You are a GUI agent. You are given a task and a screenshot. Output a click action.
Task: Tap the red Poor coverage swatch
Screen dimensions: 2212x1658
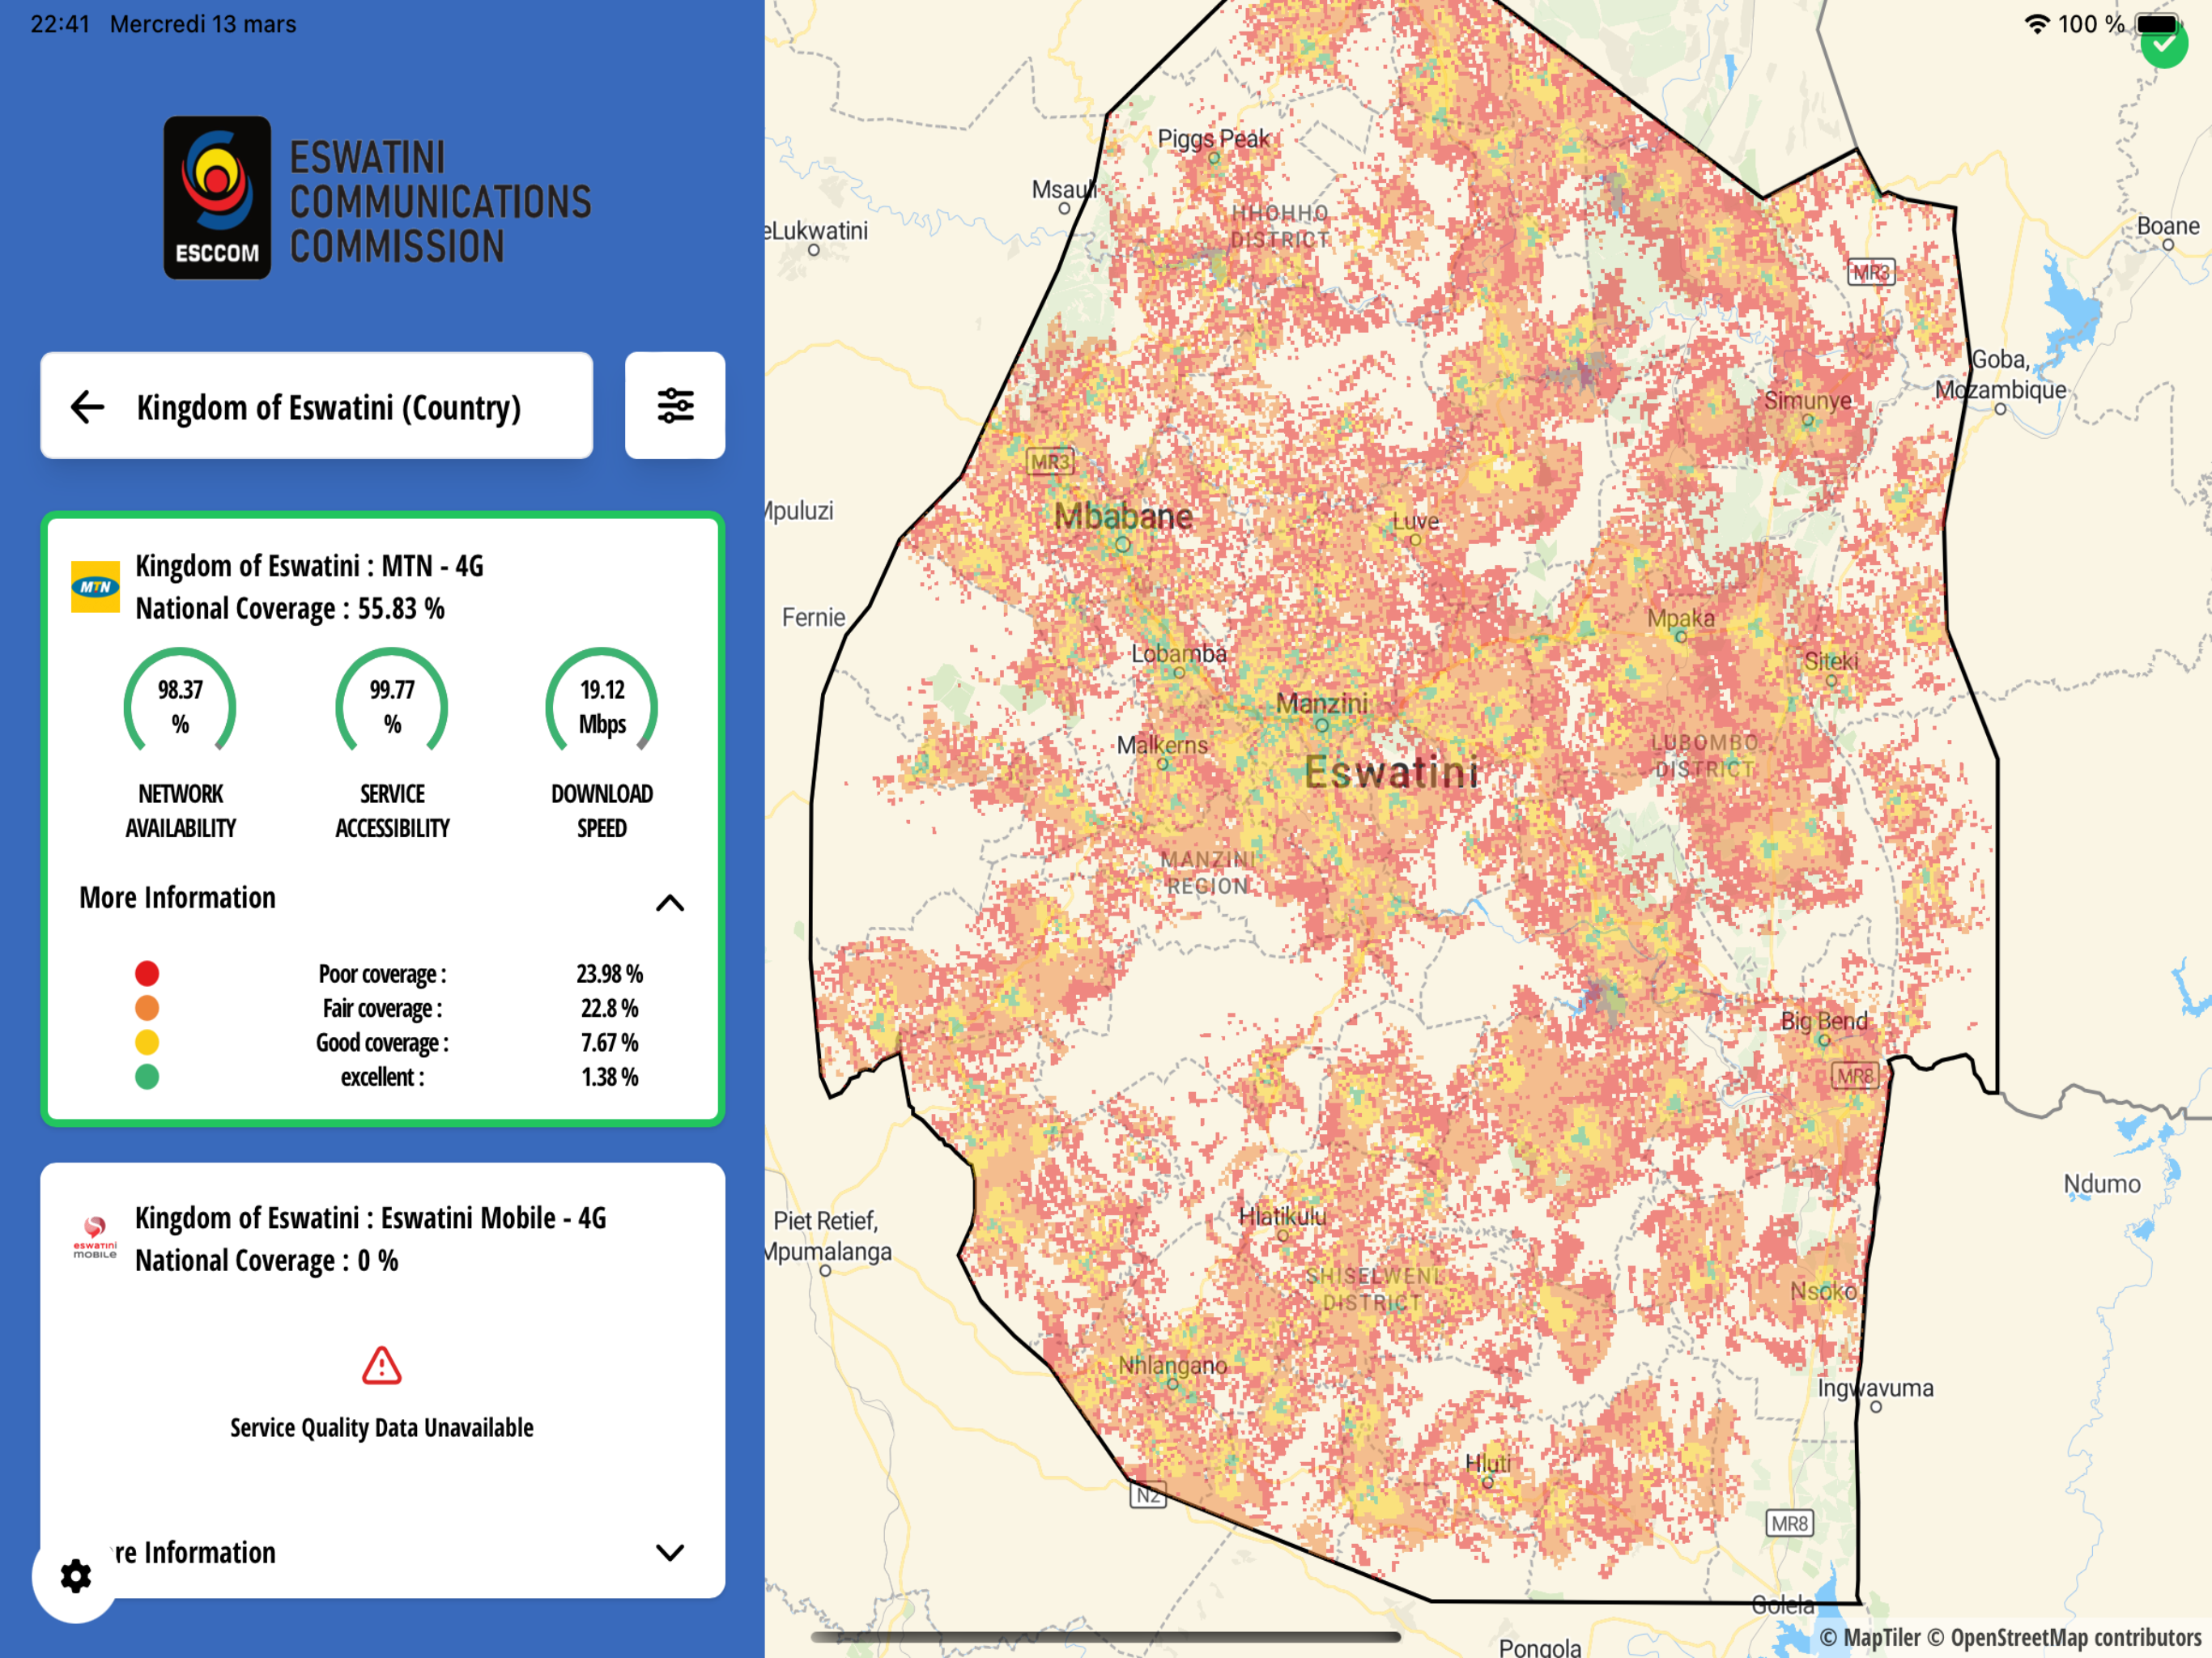click(x=147, y=973)
